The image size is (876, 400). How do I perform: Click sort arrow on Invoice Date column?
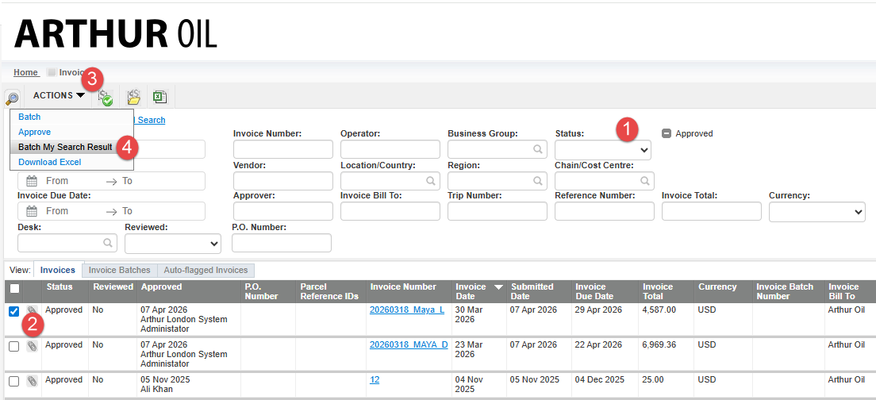[x=498, y=287]
